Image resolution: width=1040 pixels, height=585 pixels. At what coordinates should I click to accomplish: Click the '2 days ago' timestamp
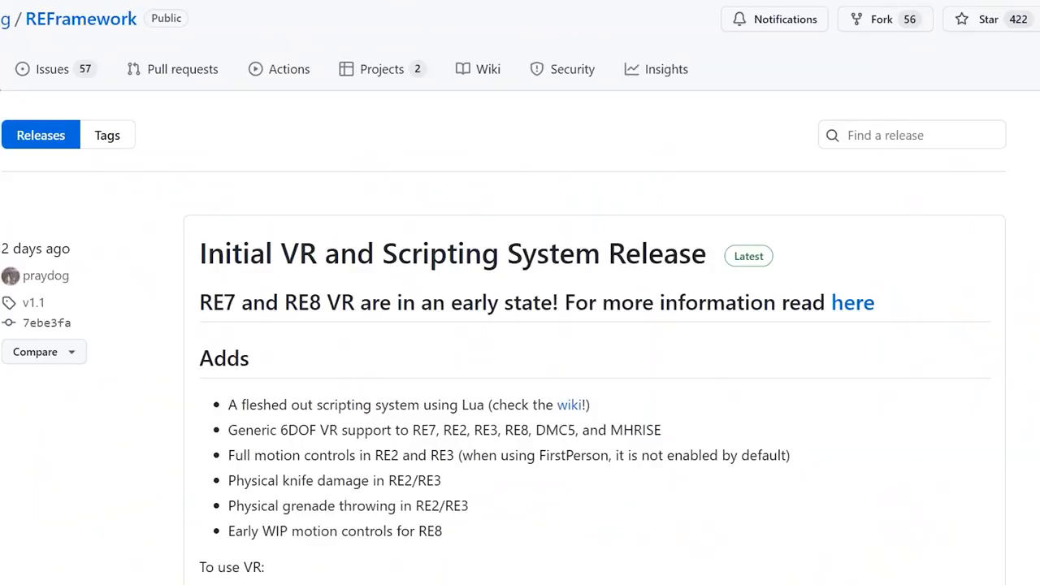pyautogui.click(x=36, y=249)
